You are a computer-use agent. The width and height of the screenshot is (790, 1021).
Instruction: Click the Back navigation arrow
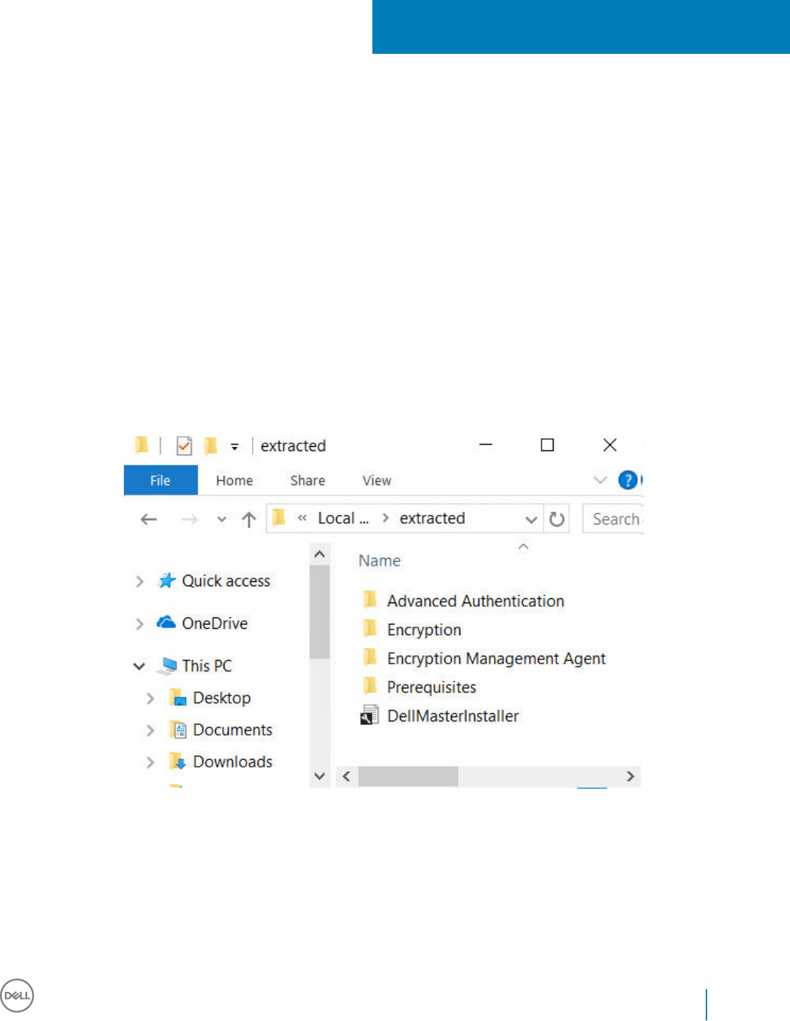pos(149,519)
